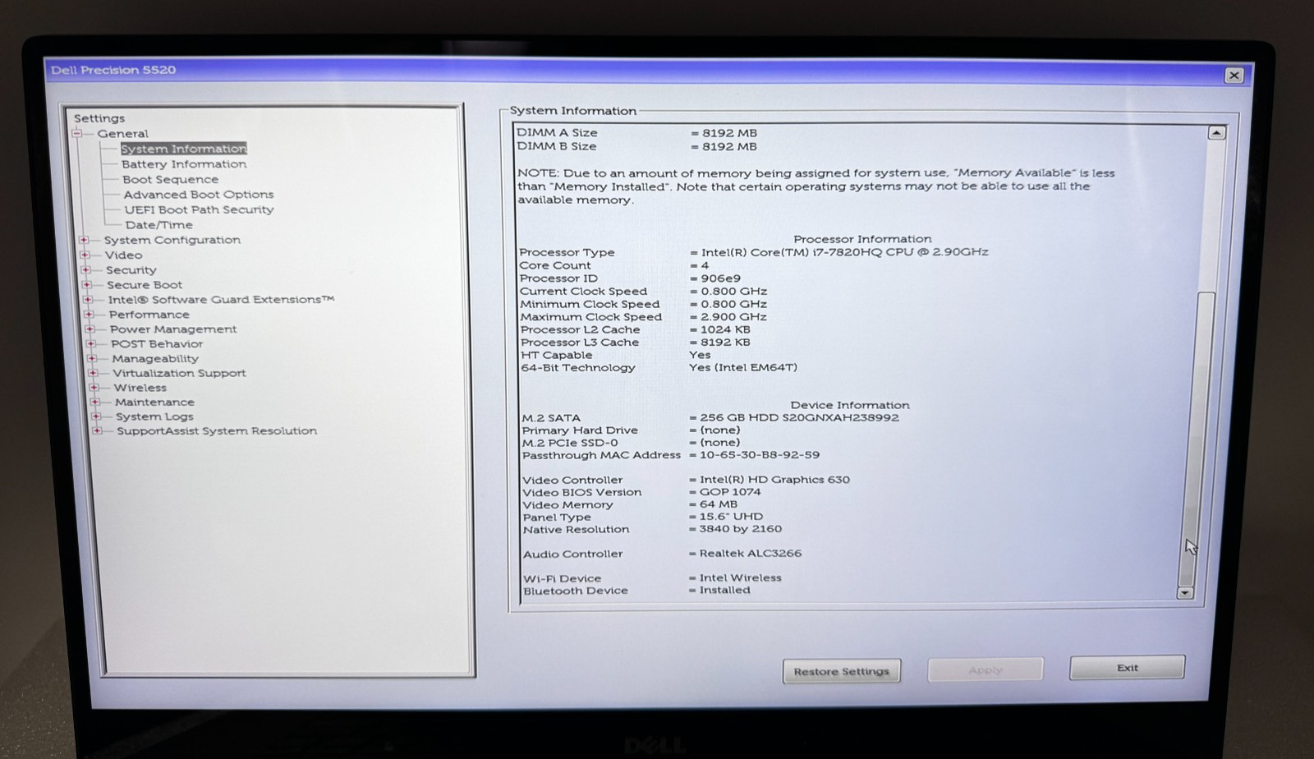Screen dimensions: 1314x759
Task: Click the Video Controller value text
Action: tap(774, 480)
